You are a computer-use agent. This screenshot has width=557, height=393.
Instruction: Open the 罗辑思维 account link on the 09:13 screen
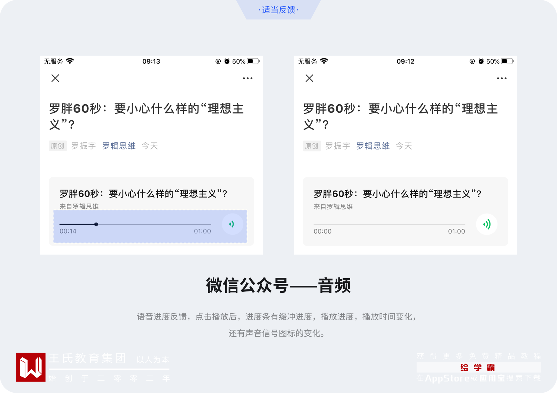(119, 146)
